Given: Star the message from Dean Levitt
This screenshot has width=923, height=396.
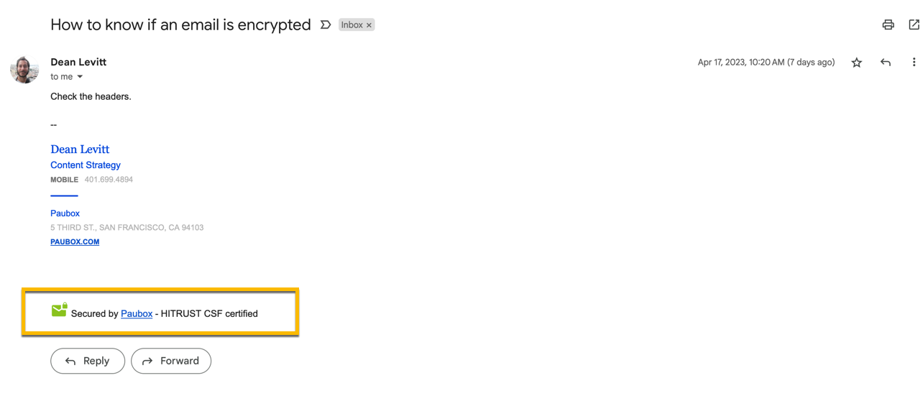Looking at the screenshot, I should tap(856, 63).
